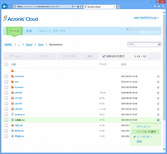167x154 pixels.
Task: Go to the next page arrow
Action: pyautogui.click(x=157, y=56)
